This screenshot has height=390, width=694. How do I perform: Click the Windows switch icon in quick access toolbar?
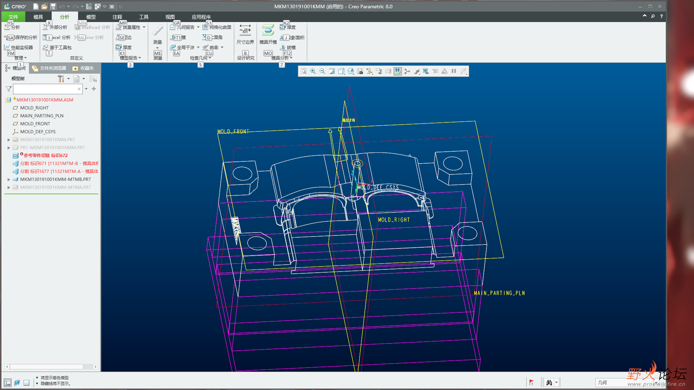(x=98, y=6)
